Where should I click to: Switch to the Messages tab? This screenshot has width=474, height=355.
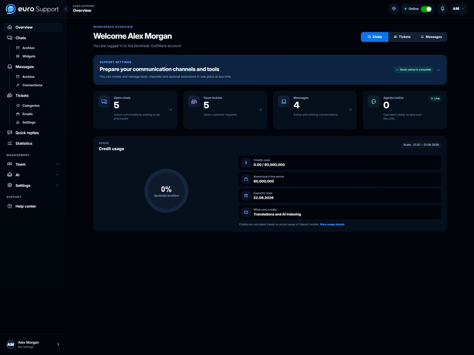coord(431,37)
